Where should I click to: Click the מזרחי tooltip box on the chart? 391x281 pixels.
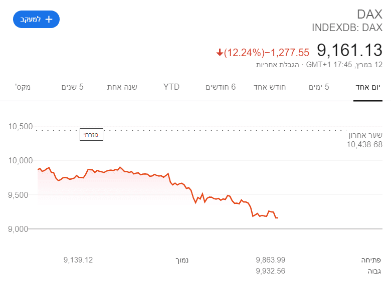[x=91, y=135]
